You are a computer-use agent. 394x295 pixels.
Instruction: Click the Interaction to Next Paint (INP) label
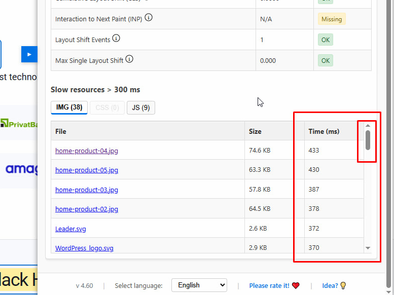pos(99,19)
